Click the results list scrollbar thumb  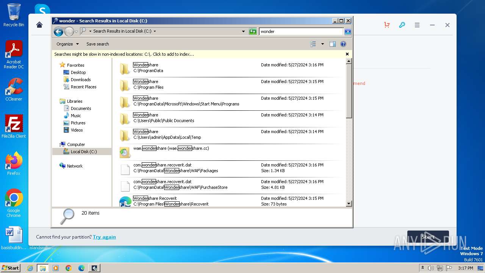tap(349, 91)
